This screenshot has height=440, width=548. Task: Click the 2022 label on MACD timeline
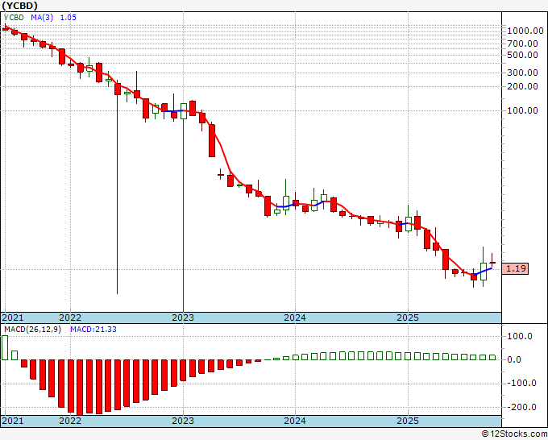[70, 421]
